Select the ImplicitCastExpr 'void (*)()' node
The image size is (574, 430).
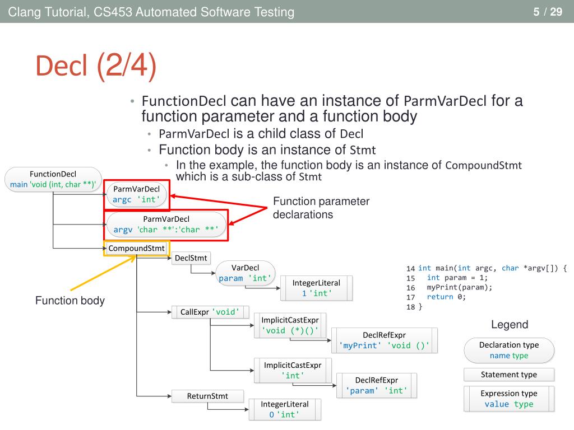click(290, 325)
